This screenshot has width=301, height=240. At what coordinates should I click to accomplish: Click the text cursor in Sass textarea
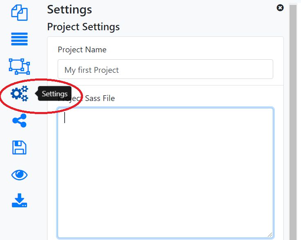(x=65, y=118)
